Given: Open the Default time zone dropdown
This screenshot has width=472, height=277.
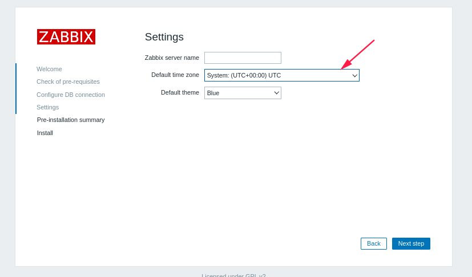Looking at the screenshot, I should [282, 75].
